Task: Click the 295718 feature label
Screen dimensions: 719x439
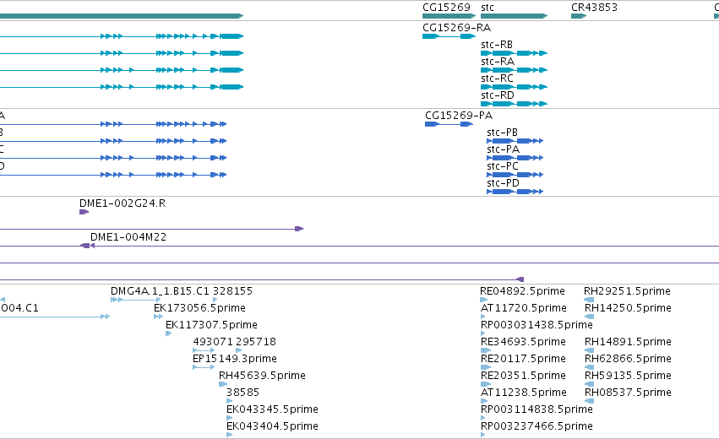Action: pos(256,342)
